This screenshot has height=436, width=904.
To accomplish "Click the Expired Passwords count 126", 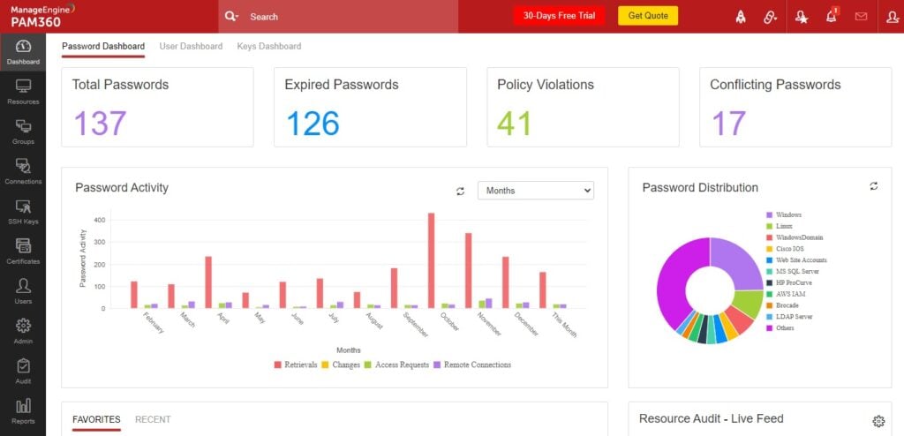I will tap(313, 123).
